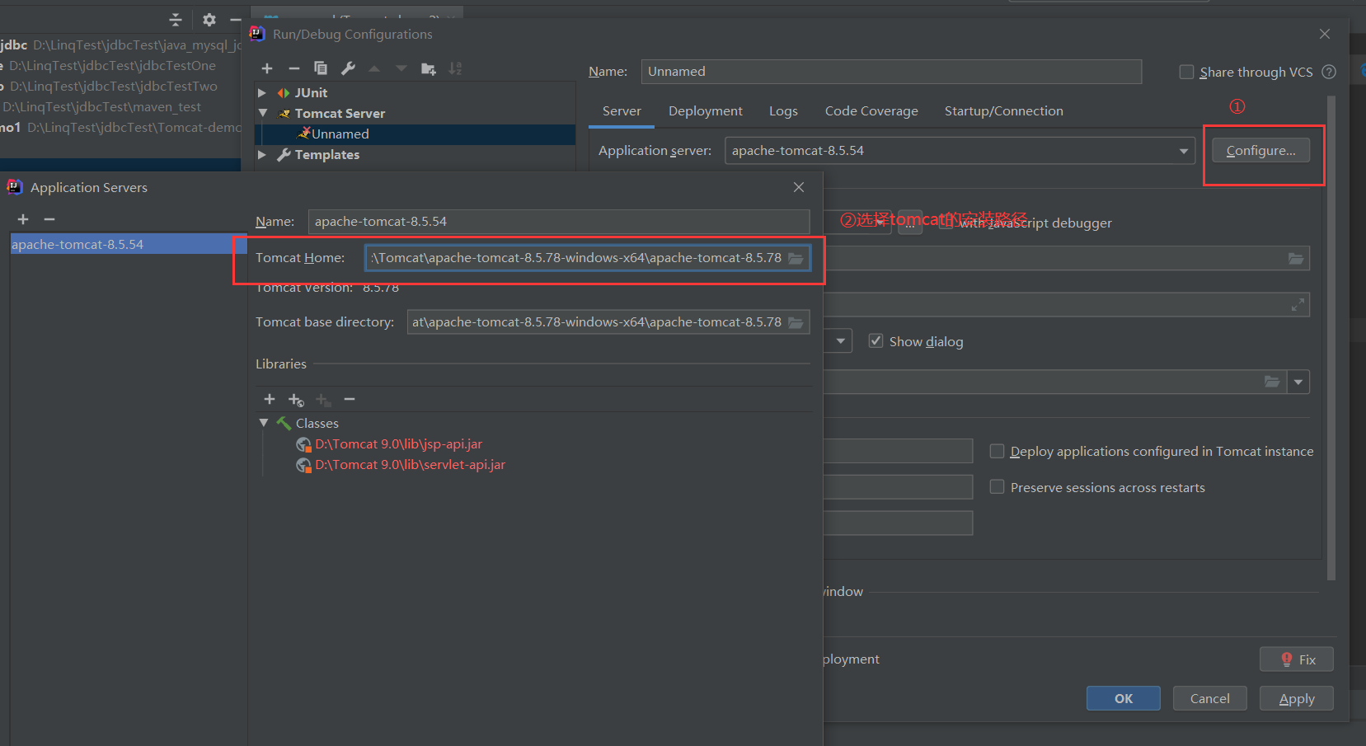Open edit templates wrench in configurations toolbar
1366x746 pixels.
(x=348, y=68)
